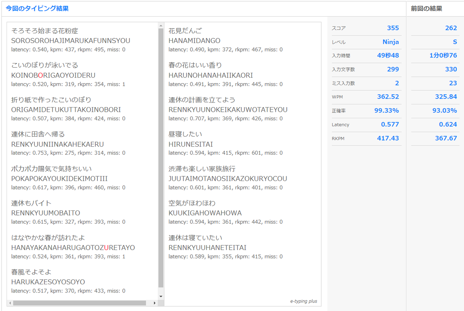Click romaji JUUTAIMOTANOSIIKAZOKURYOCOU
Viewport: 464px width, 311px height.
tap(228, 179)
